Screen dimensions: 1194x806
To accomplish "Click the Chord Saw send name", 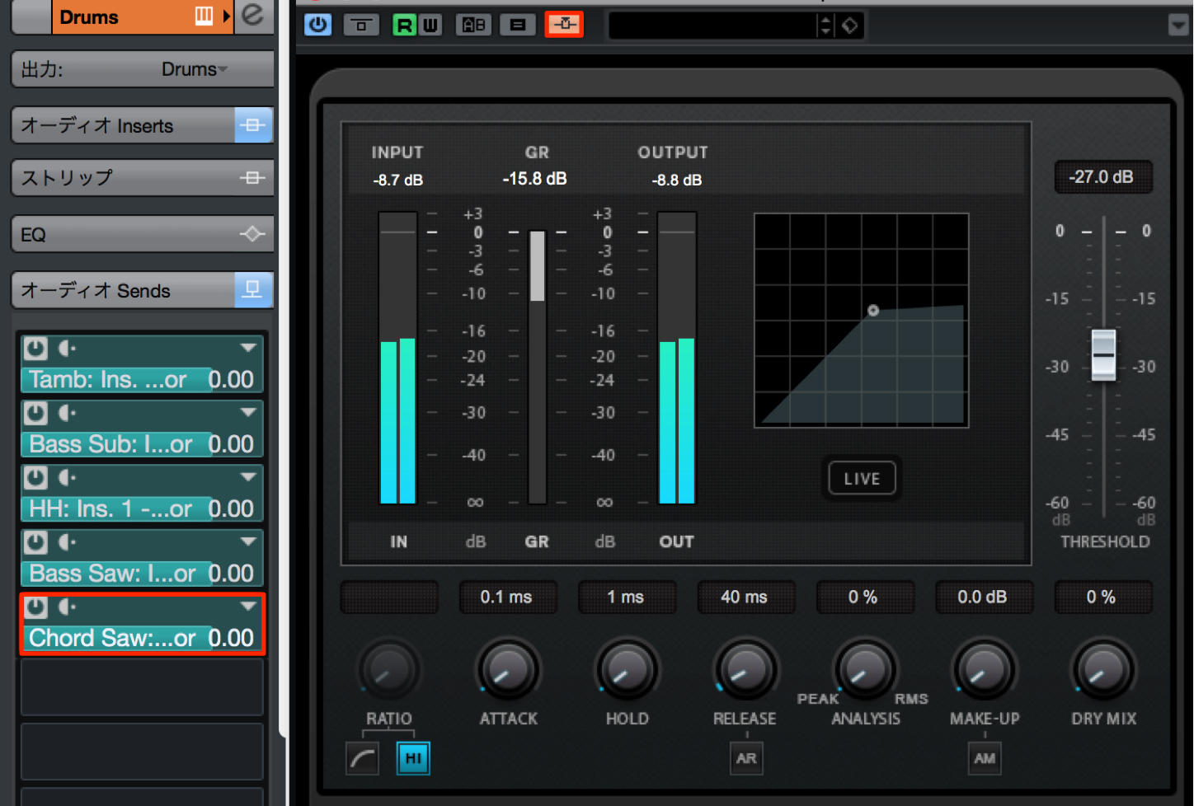I will [x=112, y=638].
